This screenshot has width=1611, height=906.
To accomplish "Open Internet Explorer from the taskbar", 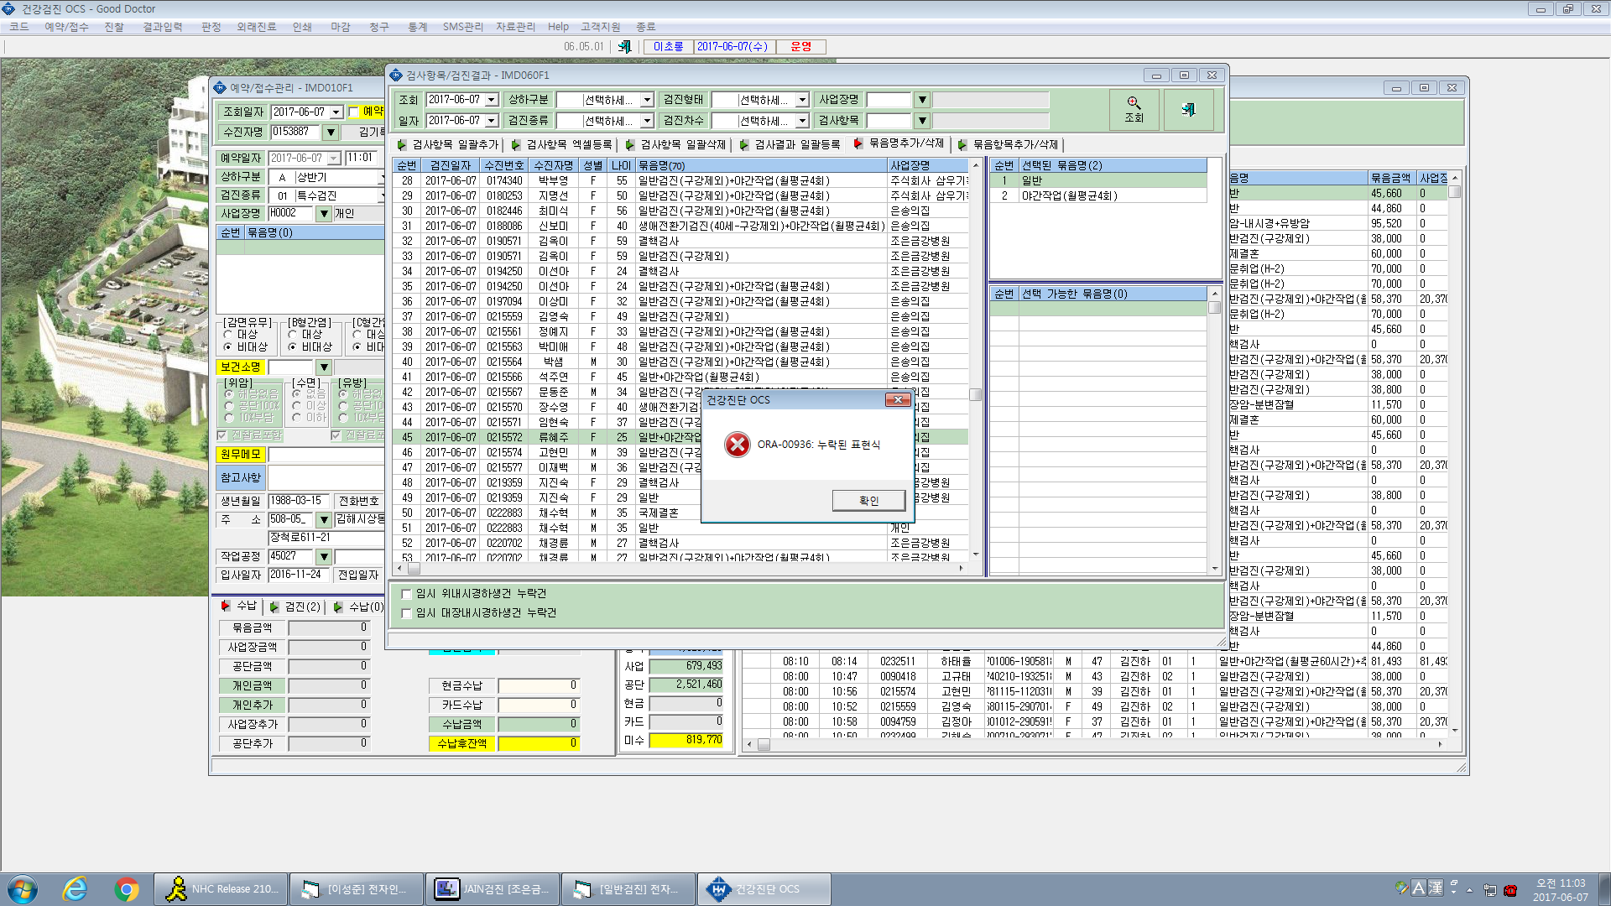I will [76, 888].
